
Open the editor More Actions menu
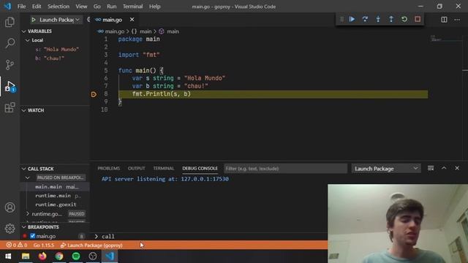(x=457, y=20)
